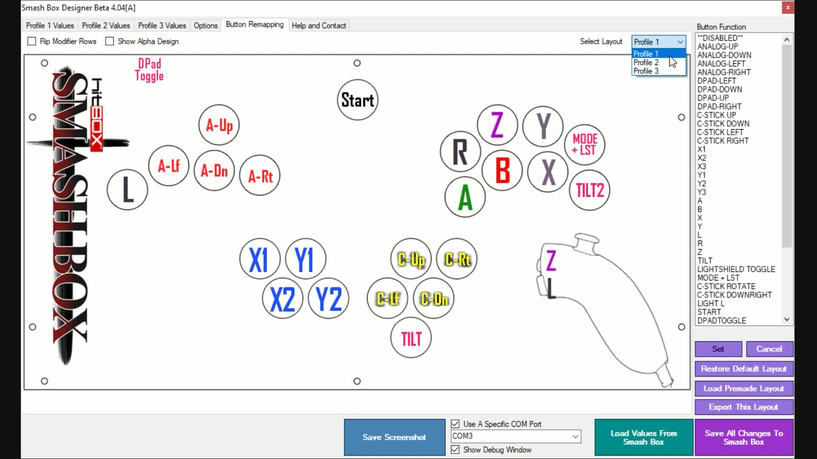Click Load Premade Layout
Viewport: 817px width, 459px height.
pyautogui.click(x=744, y=388)
